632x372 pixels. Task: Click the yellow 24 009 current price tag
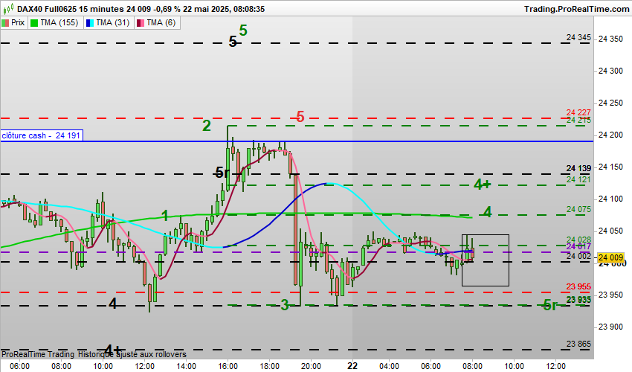click(610, 258)
